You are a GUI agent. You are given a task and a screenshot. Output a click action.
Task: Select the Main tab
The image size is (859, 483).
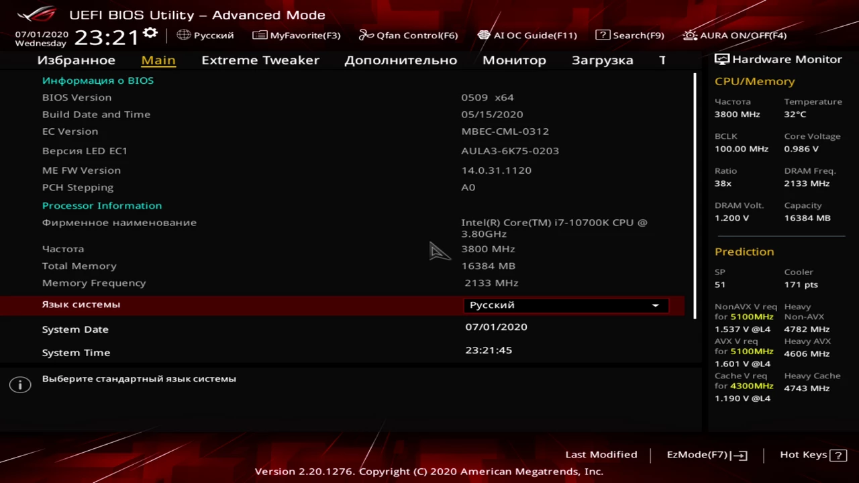pos(158,60)
